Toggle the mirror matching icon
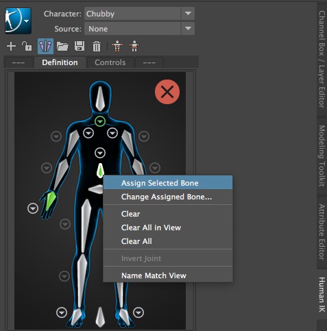This screenshot has height=331, width=327. pyautogui.click(x=45, y=46)
